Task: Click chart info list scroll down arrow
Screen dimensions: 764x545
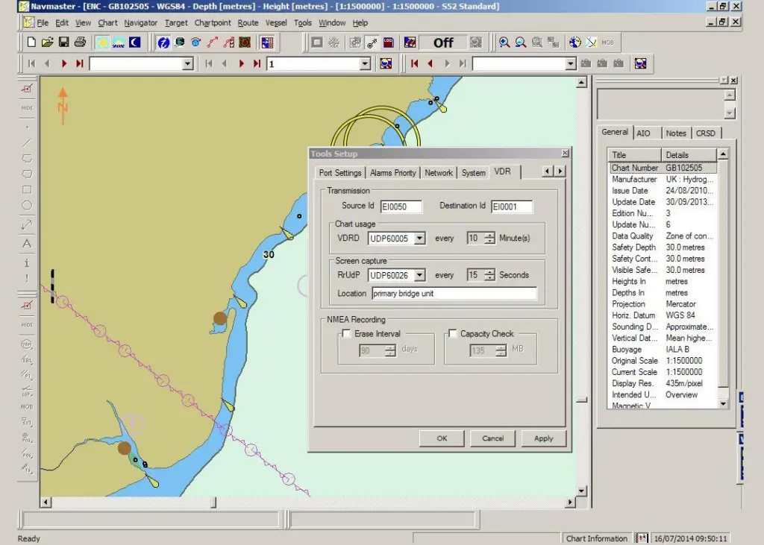Action: point(723,404)
